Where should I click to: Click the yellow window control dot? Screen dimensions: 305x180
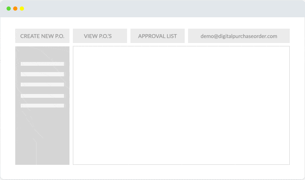22,8
